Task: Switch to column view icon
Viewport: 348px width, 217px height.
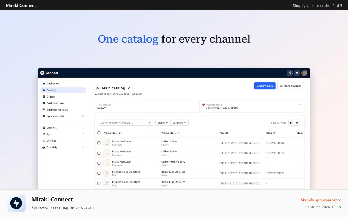Action: [x=291, y=123]
